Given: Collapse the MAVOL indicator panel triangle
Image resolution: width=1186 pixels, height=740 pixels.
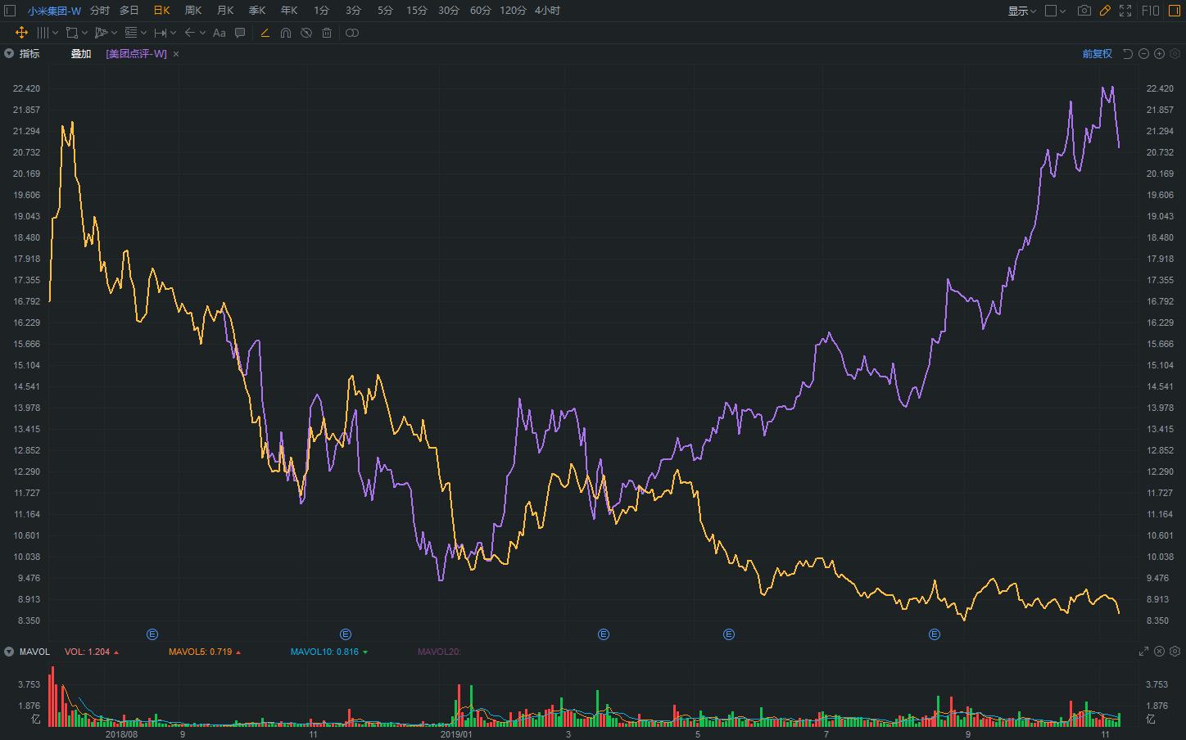Looking at the screenshot, I should (x=9, y=652).
